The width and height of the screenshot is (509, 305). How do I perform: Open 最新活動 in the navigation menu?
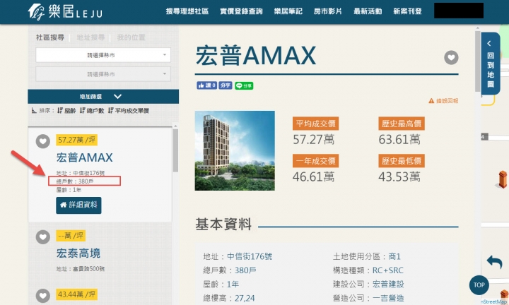[x=368, y=11]
